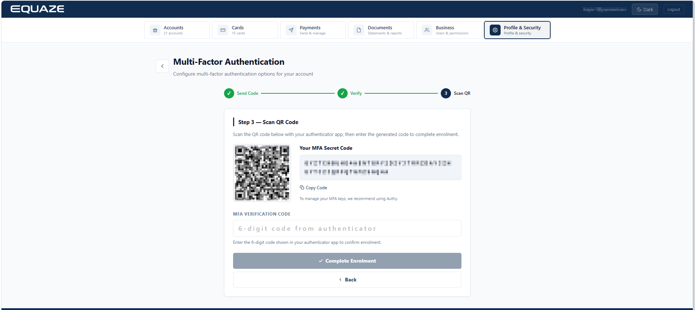This screenshot has width=696, height=310.
Task: Click the 'Multi-Factor Authentication' heading
Action: (229, 62)
